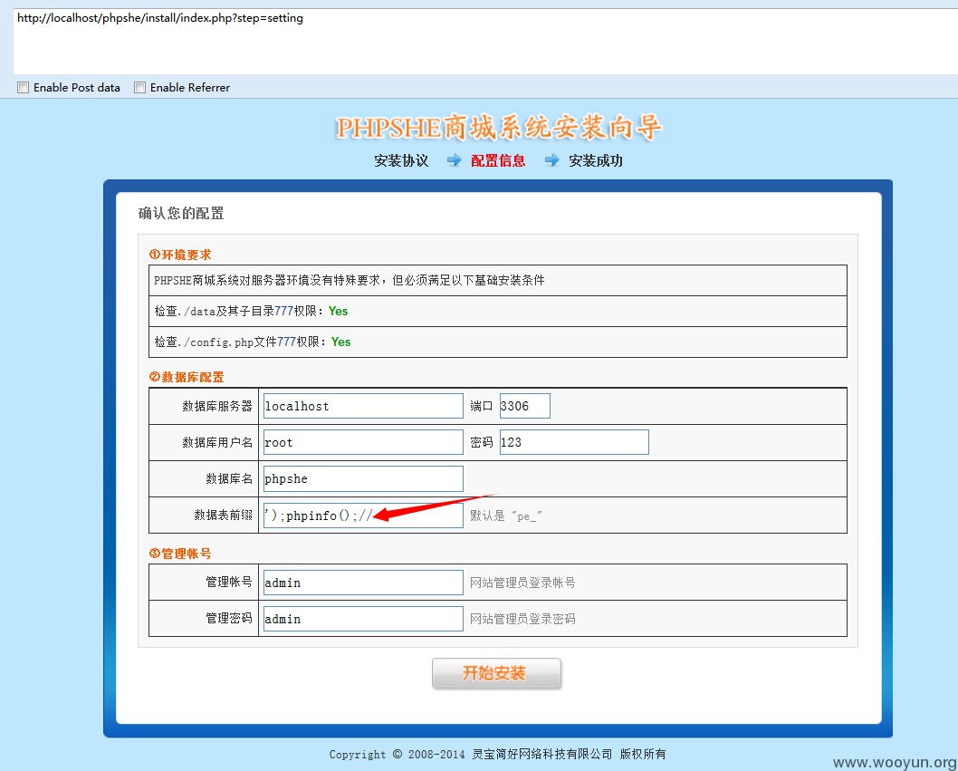Select the 配置信息 step label

point(498,161)
